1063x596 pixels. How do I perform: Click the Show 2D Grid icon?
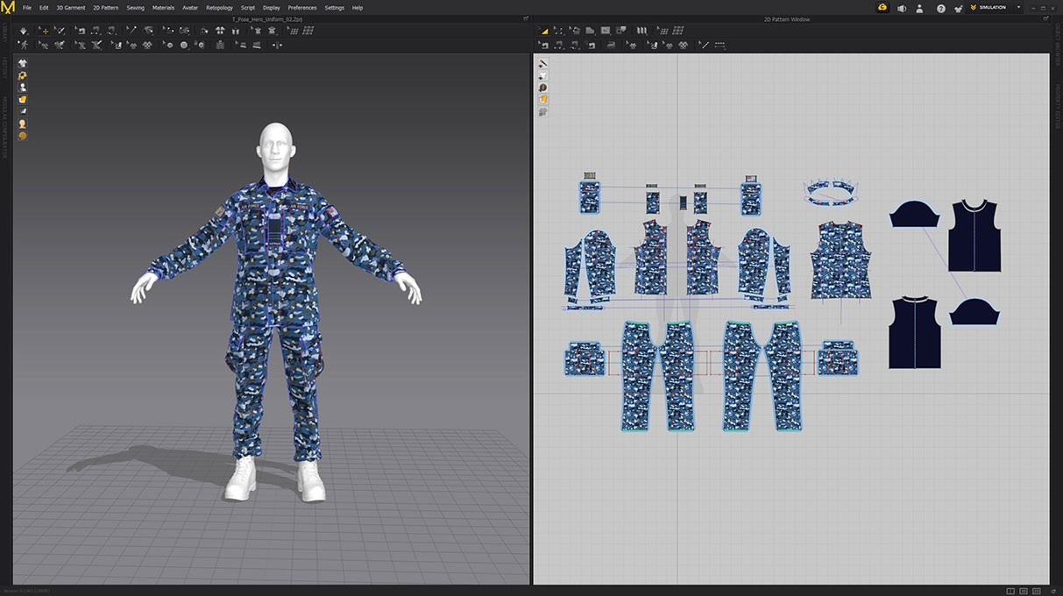point(677,30)
